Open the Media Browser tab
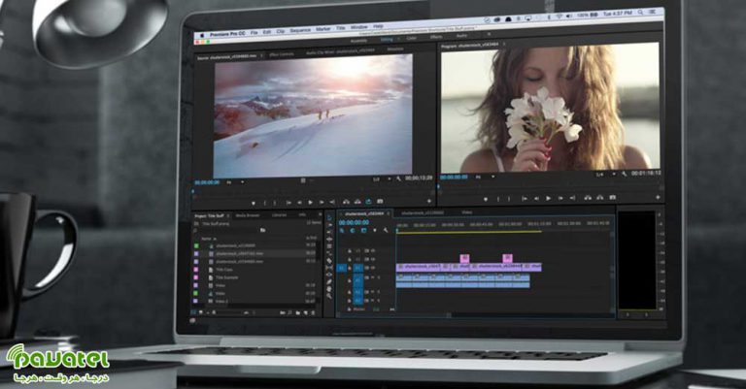This screenshot has height=389, width=746. click(248, 215)
